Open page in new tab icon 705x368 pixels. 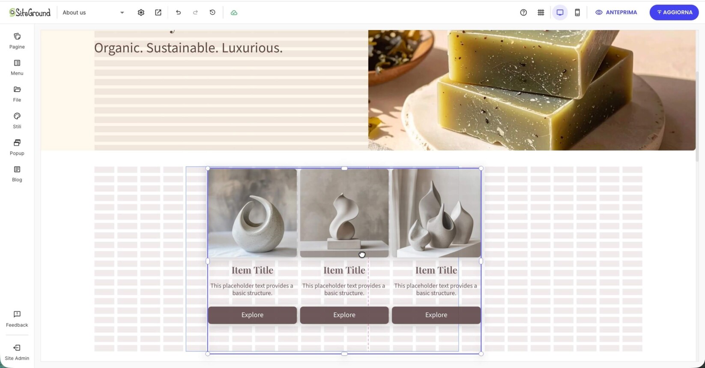coord(158,12)
